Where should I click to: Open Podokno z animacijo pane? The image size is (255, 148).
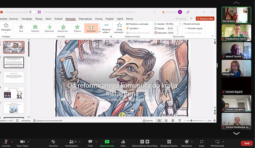click(137, 24)
